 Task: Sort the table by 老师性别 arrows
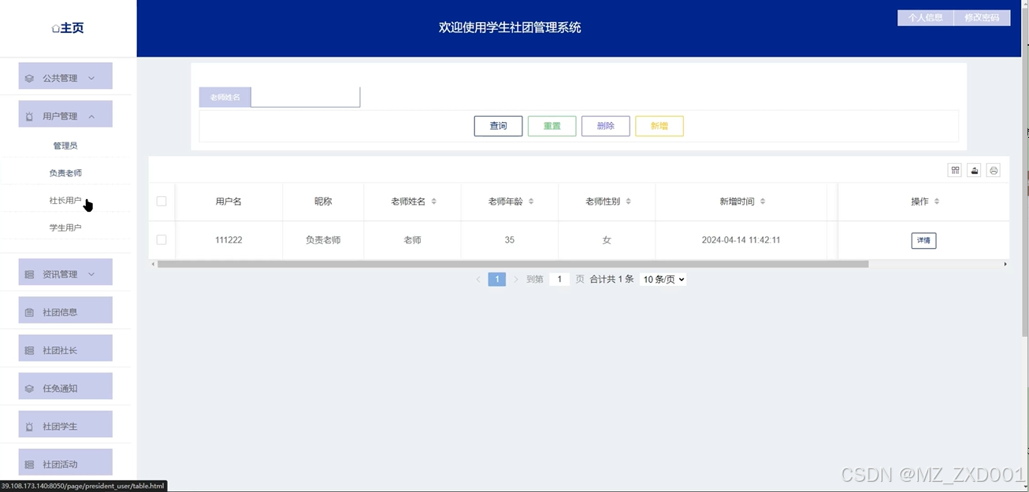[628, 202]
